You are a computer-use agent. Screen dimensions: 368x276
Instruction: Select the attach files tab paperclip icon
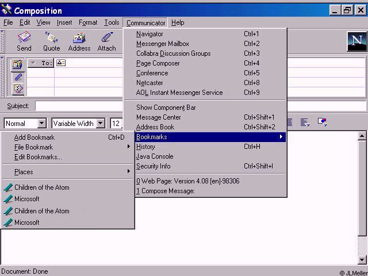coord(18,77)
